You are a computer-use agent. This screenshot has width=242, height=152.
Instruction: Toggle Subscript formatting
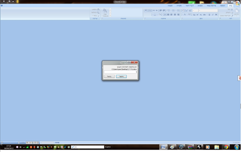201,14
